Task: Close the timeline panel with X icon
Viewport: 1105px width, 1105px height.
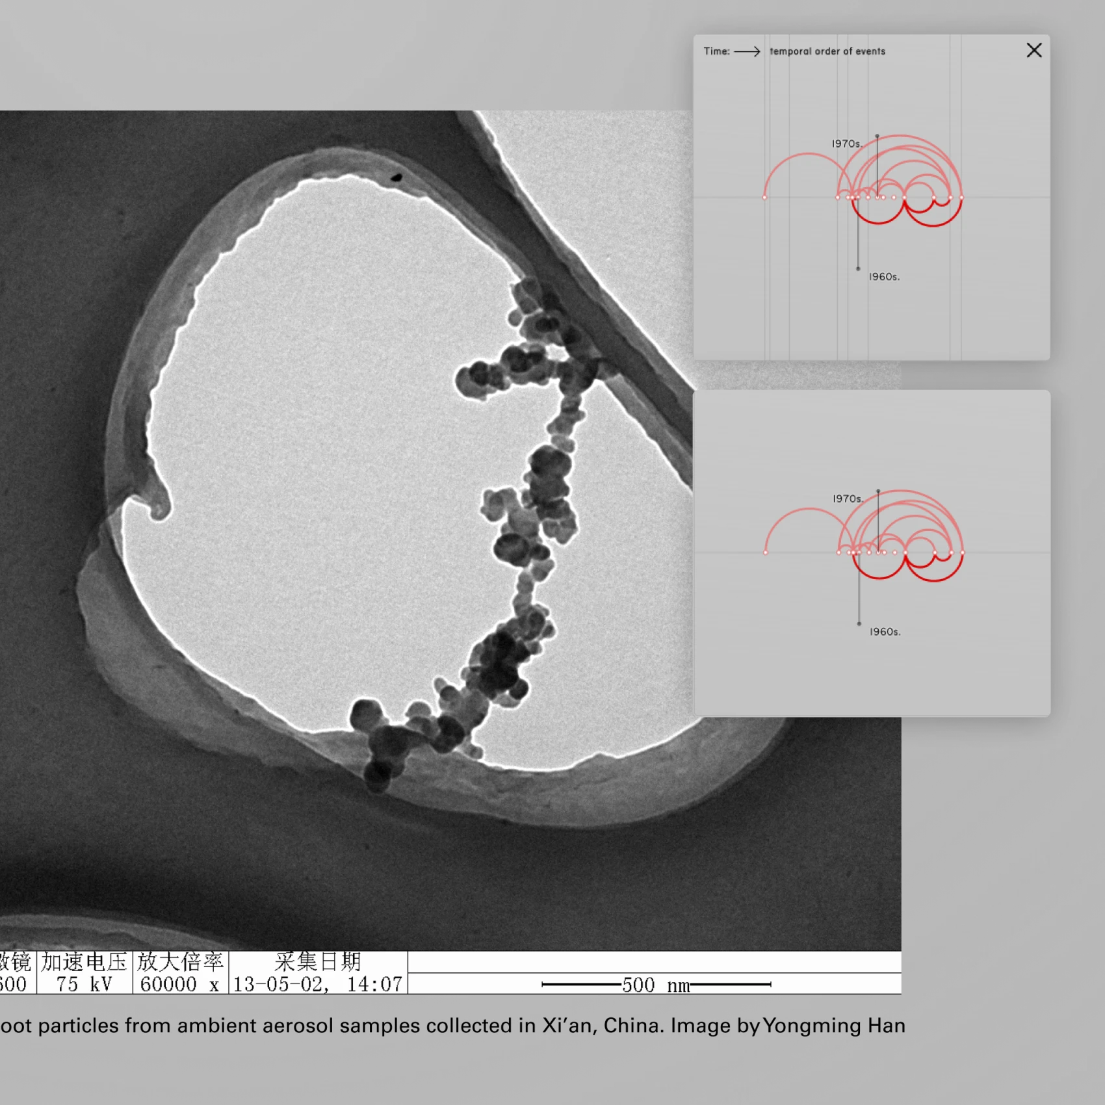Action: (1033, 51)
